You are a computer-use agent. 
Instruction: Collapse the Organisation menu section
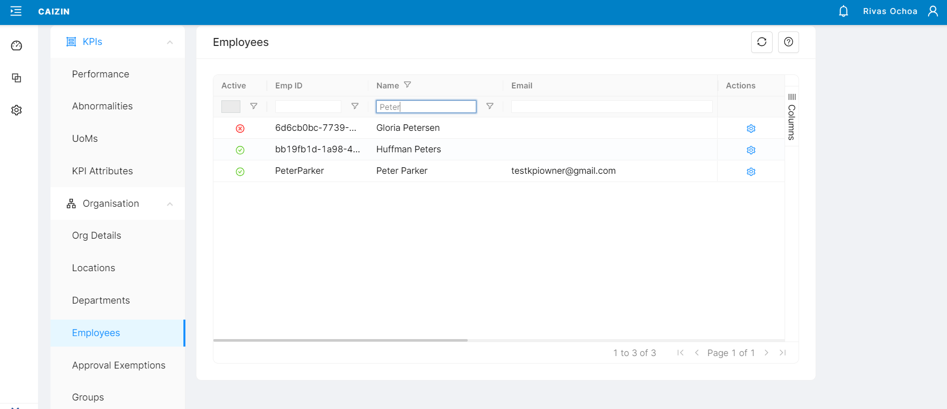(x=170, y=204)
